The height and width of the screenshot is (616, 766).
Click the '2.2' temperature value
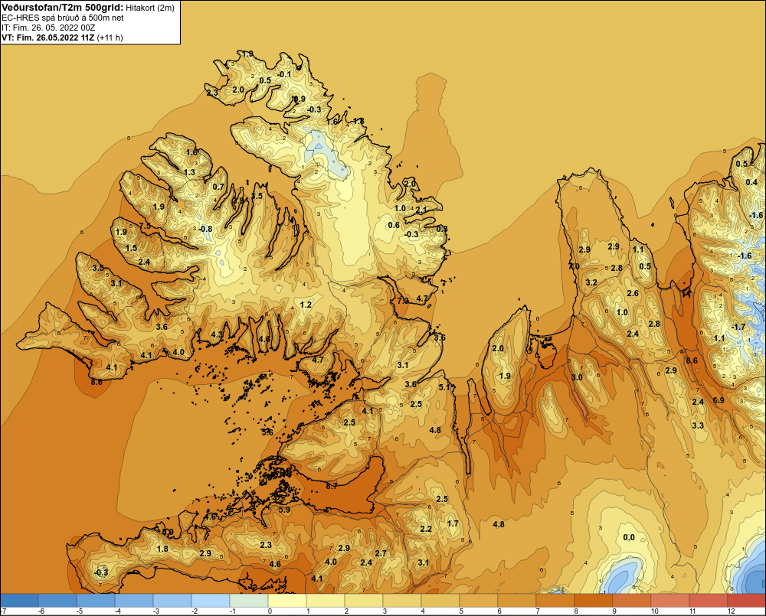[426, 529]
